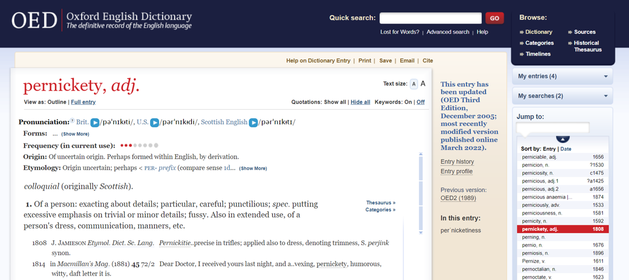The height and width of the screenshot is (280, 629).
Task: Switch view to Full entry
Action: pyautogui.click(x=83, y=102)
